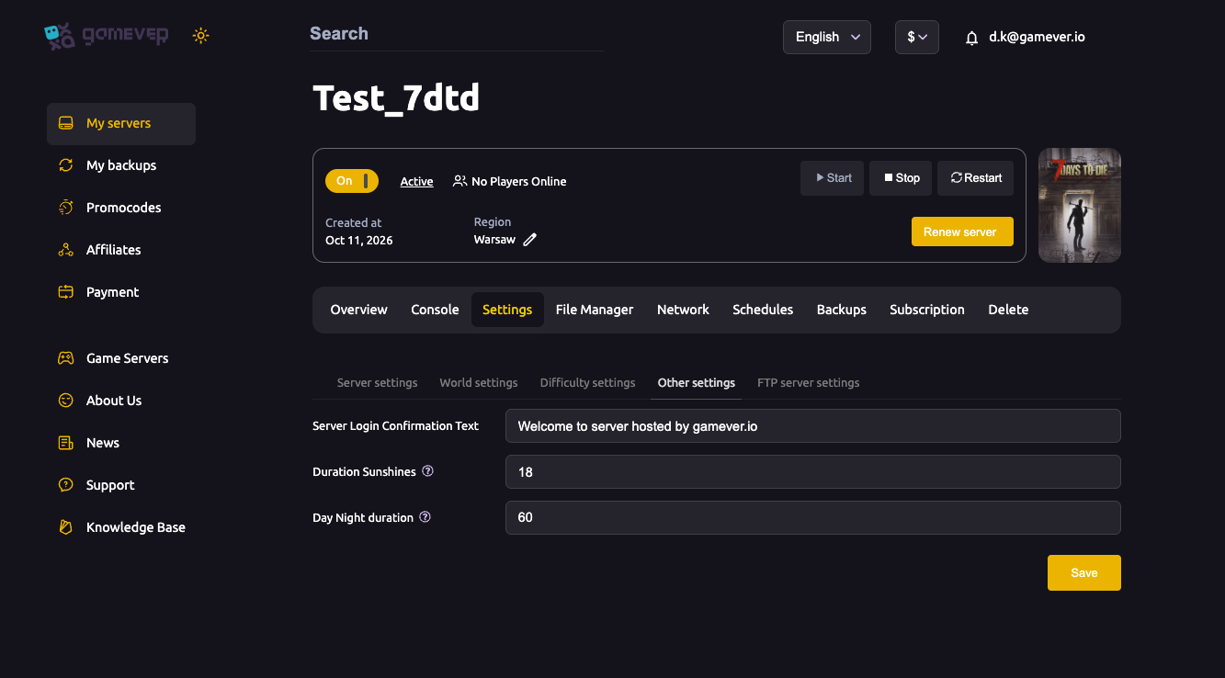Show help for Day Night duration
Viewport: 1225px width, 678px height.
coord(425,517)
